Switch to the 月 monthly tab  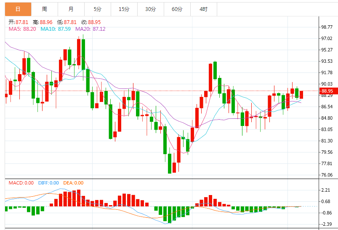[71, 9]
